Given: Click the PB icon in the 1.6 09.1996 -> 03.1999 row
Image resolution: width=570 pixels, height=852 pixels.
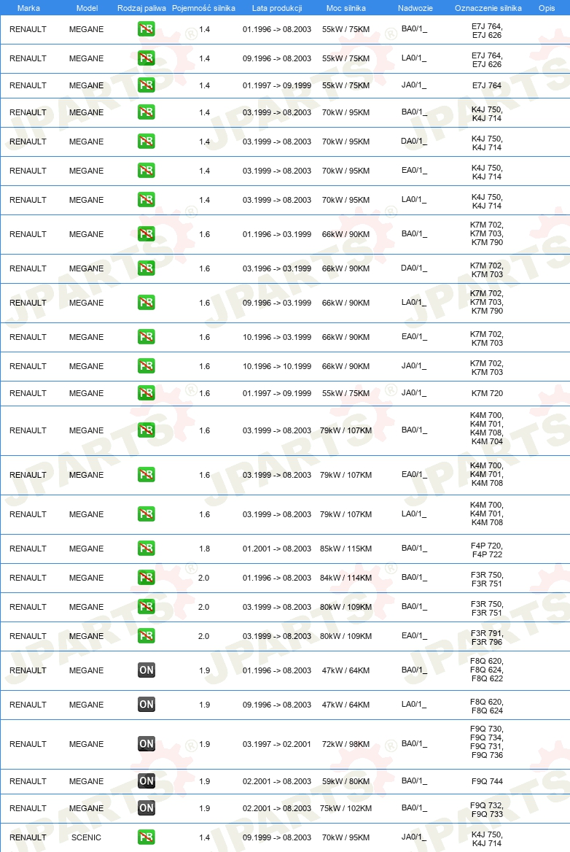Looking at the screenshot, I should (x=146, y=303).
